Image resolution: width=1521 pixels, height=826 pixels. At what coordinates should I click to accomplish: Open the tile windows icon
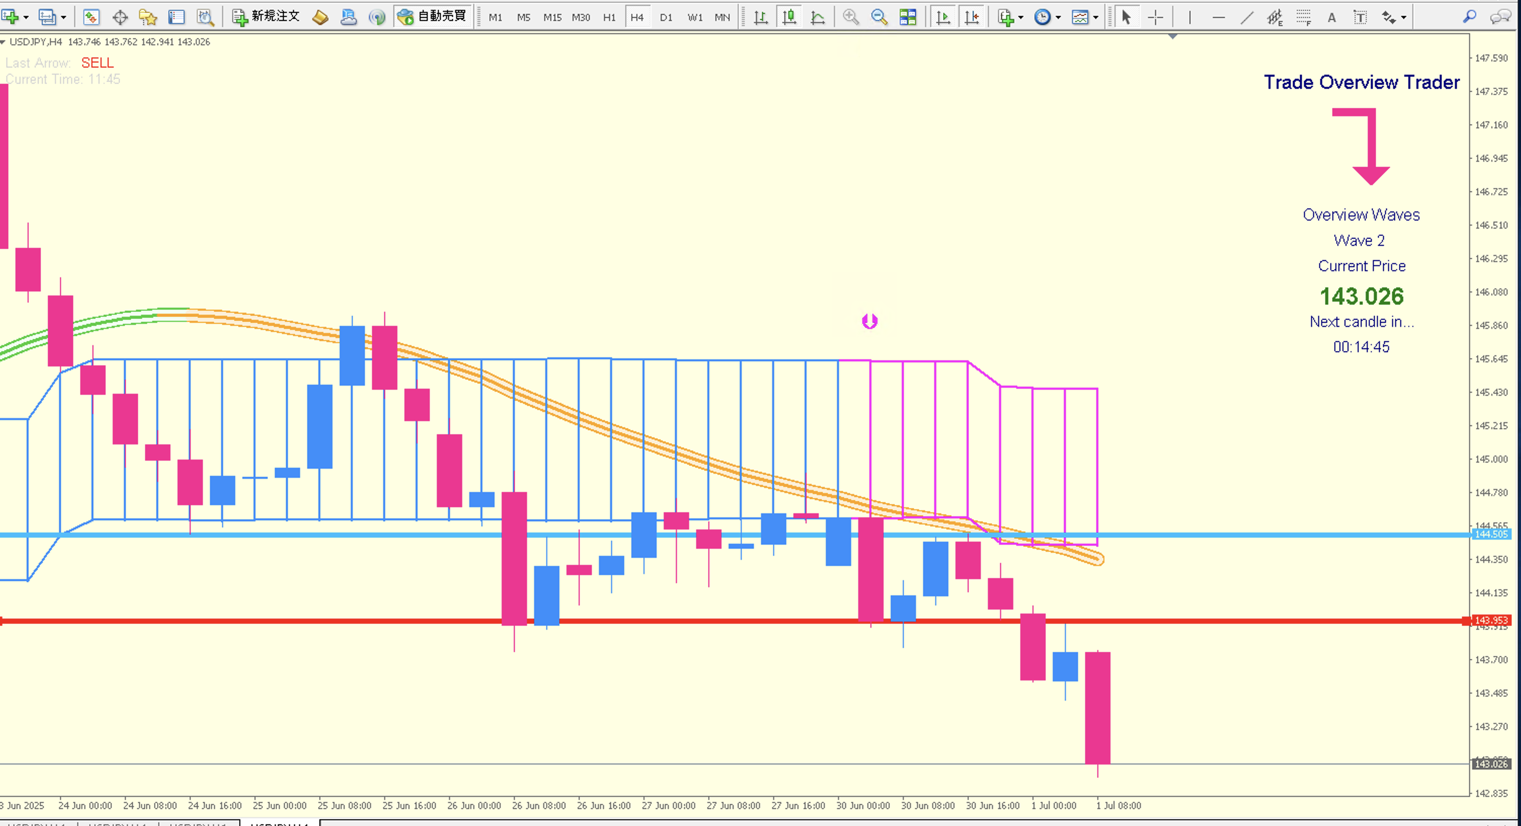[908, 17]
